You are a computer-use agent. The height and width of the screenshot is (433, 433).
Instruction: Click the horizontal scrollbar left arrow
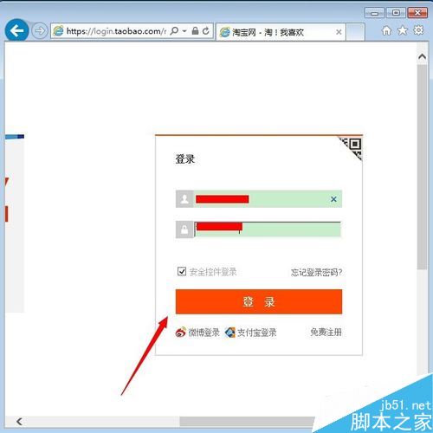click(x=19, y=422)
